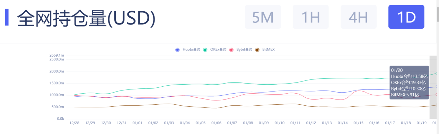This screenshot has height=134, width=439.
Task: Select the 4H interval tab
Action: pos(358,17)
